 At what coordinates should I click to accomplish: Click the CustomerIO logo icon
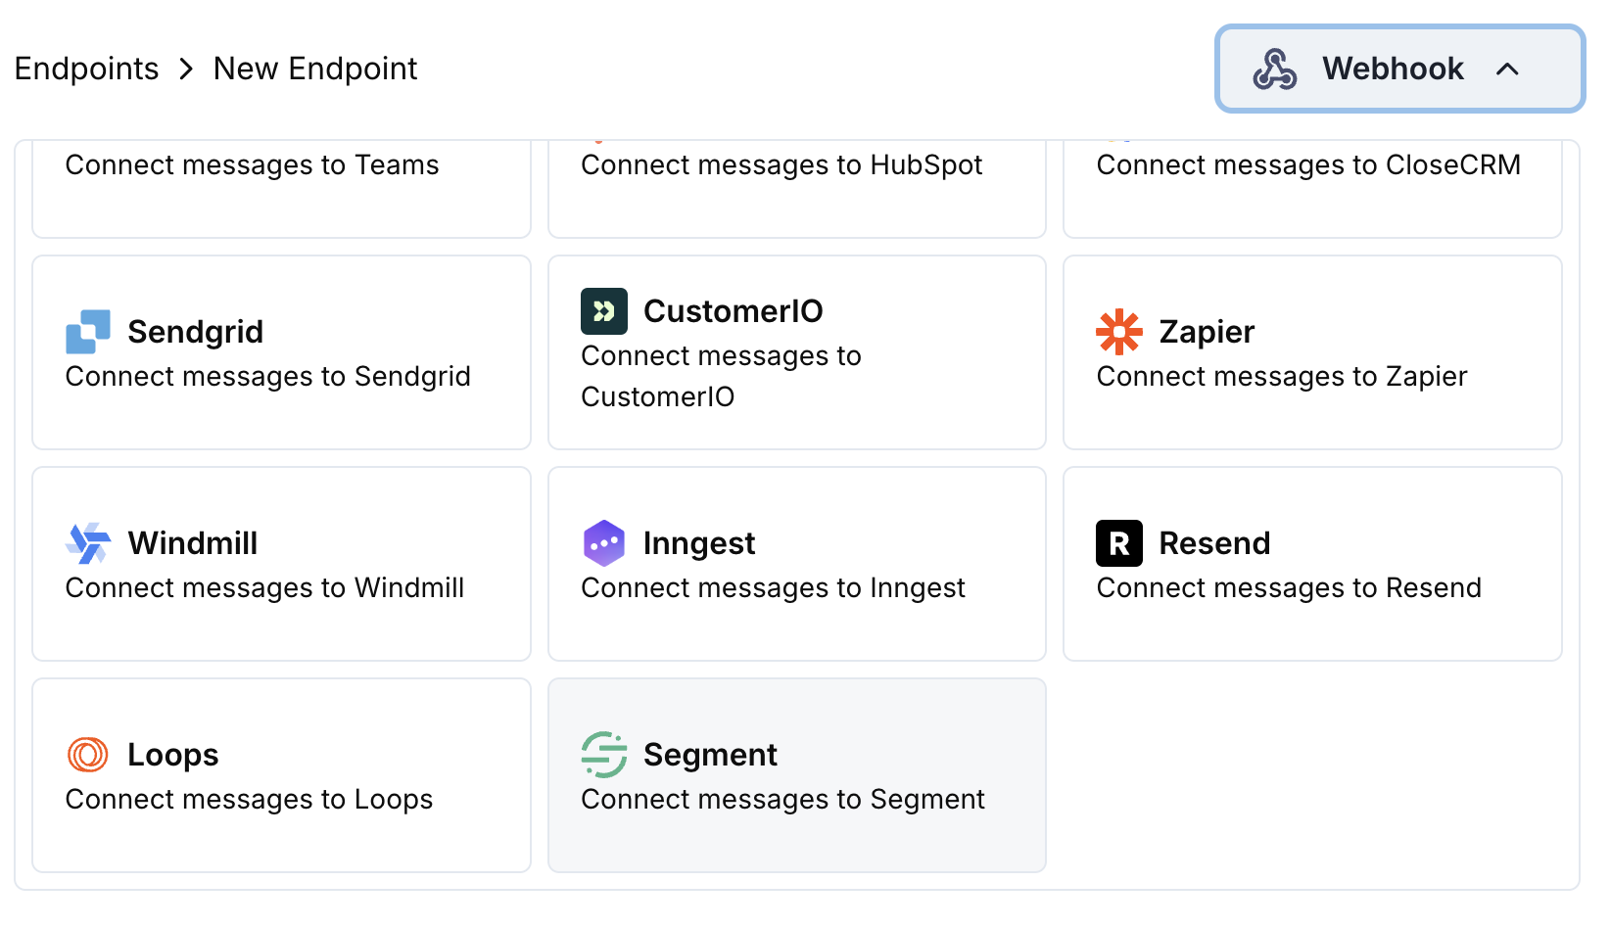pos(604,311)
